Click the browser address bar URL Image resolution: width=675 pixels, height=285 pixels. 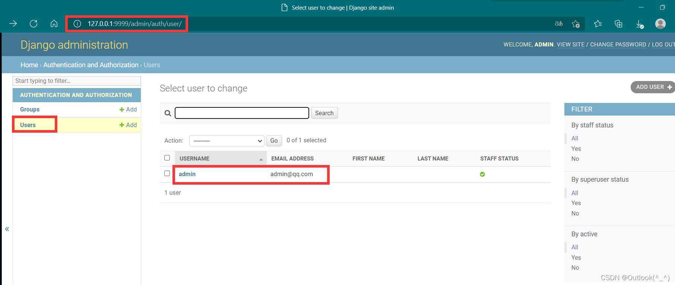click(x=135, y=24)
